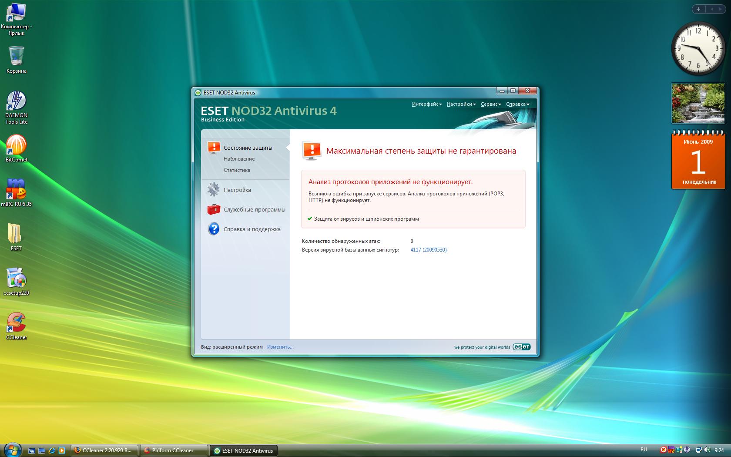Click the ESET tray icon
Screen dimensions: 731x457
pyautogui.click(x=664, y=450)
